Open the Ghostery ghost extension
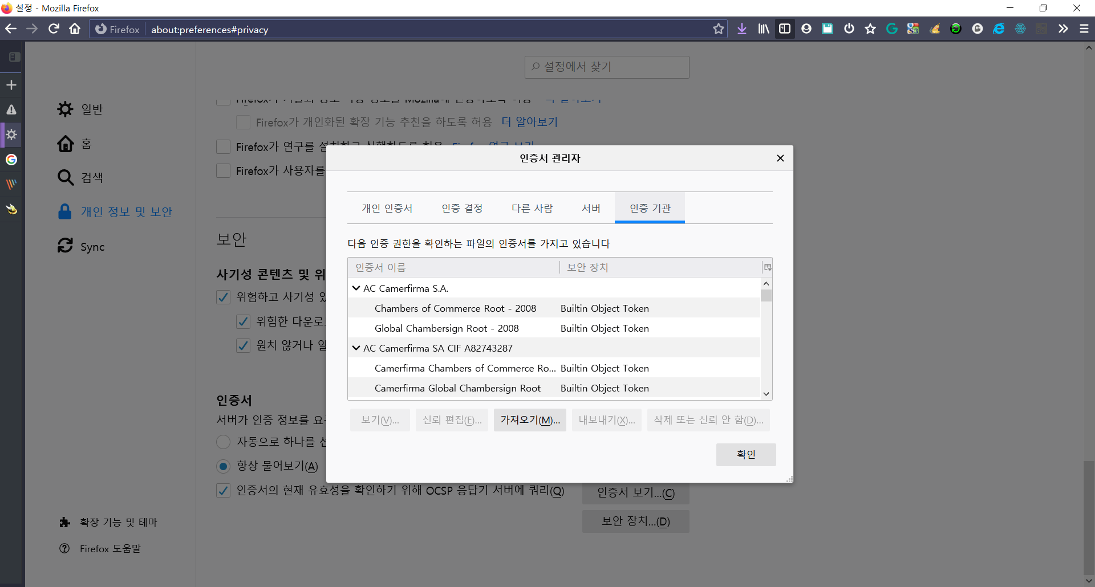The width and height of the screenshot is (1095, 587). (978, 29)
